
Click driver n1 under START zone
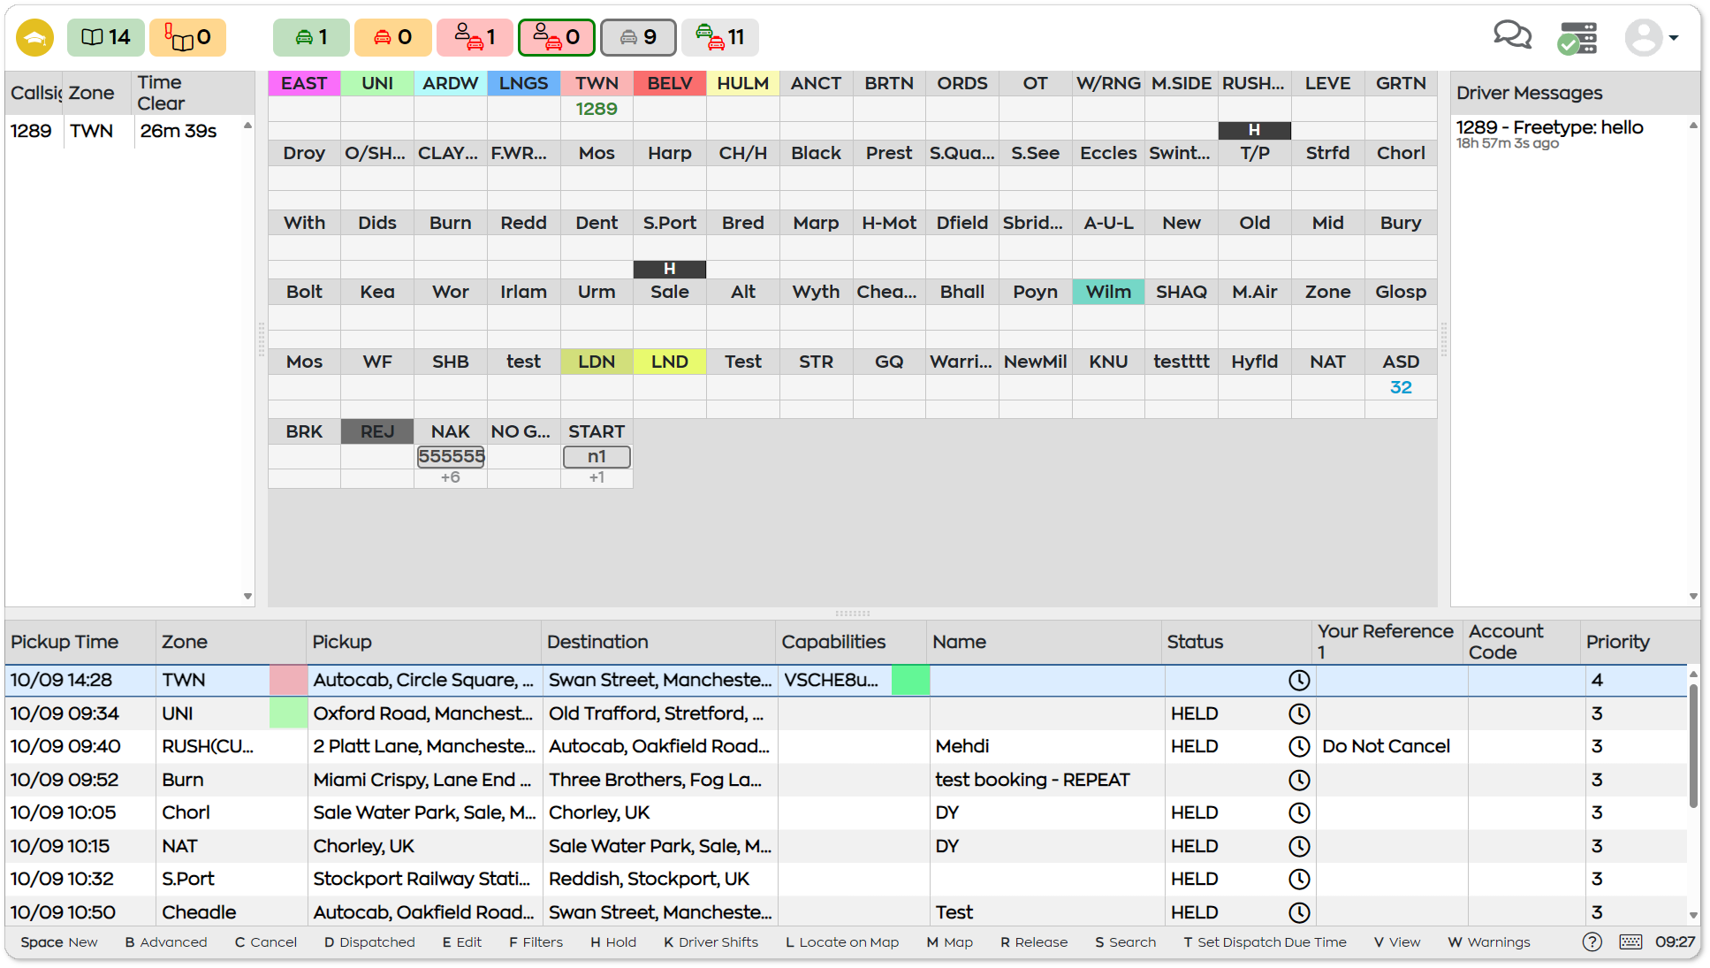[597, 456]
